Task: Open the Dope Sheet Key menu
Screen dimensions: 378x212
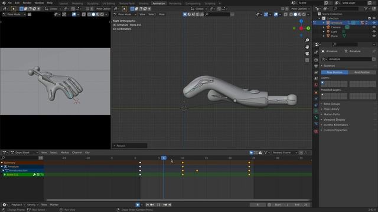Action: tap(87, 153)
